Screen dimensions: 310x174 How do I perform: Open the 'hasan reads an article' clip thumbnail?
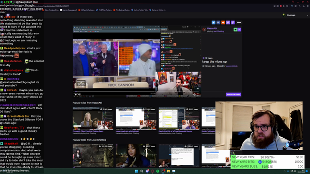(136, 118)
